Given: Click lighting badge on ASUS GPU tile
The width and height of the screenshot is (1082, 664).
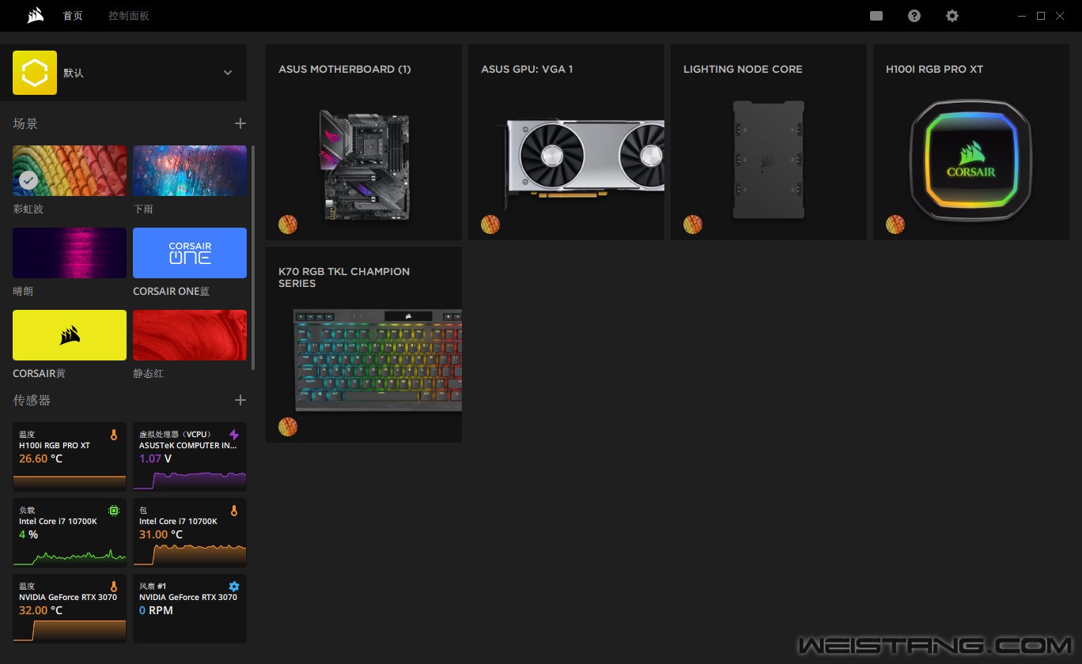Looking at the screenshot, I should [x=490, y=224].
